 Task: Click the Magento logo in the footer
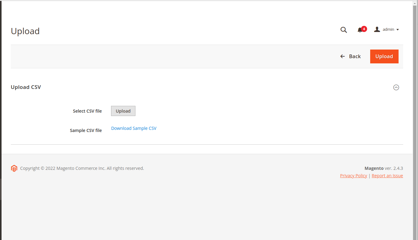pyautogui.click(x=14, y=168)
